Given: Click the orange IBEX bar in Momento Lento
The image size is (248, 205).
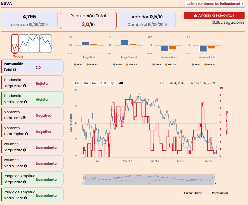Looking at the screenshot, I should pos(173,47).
